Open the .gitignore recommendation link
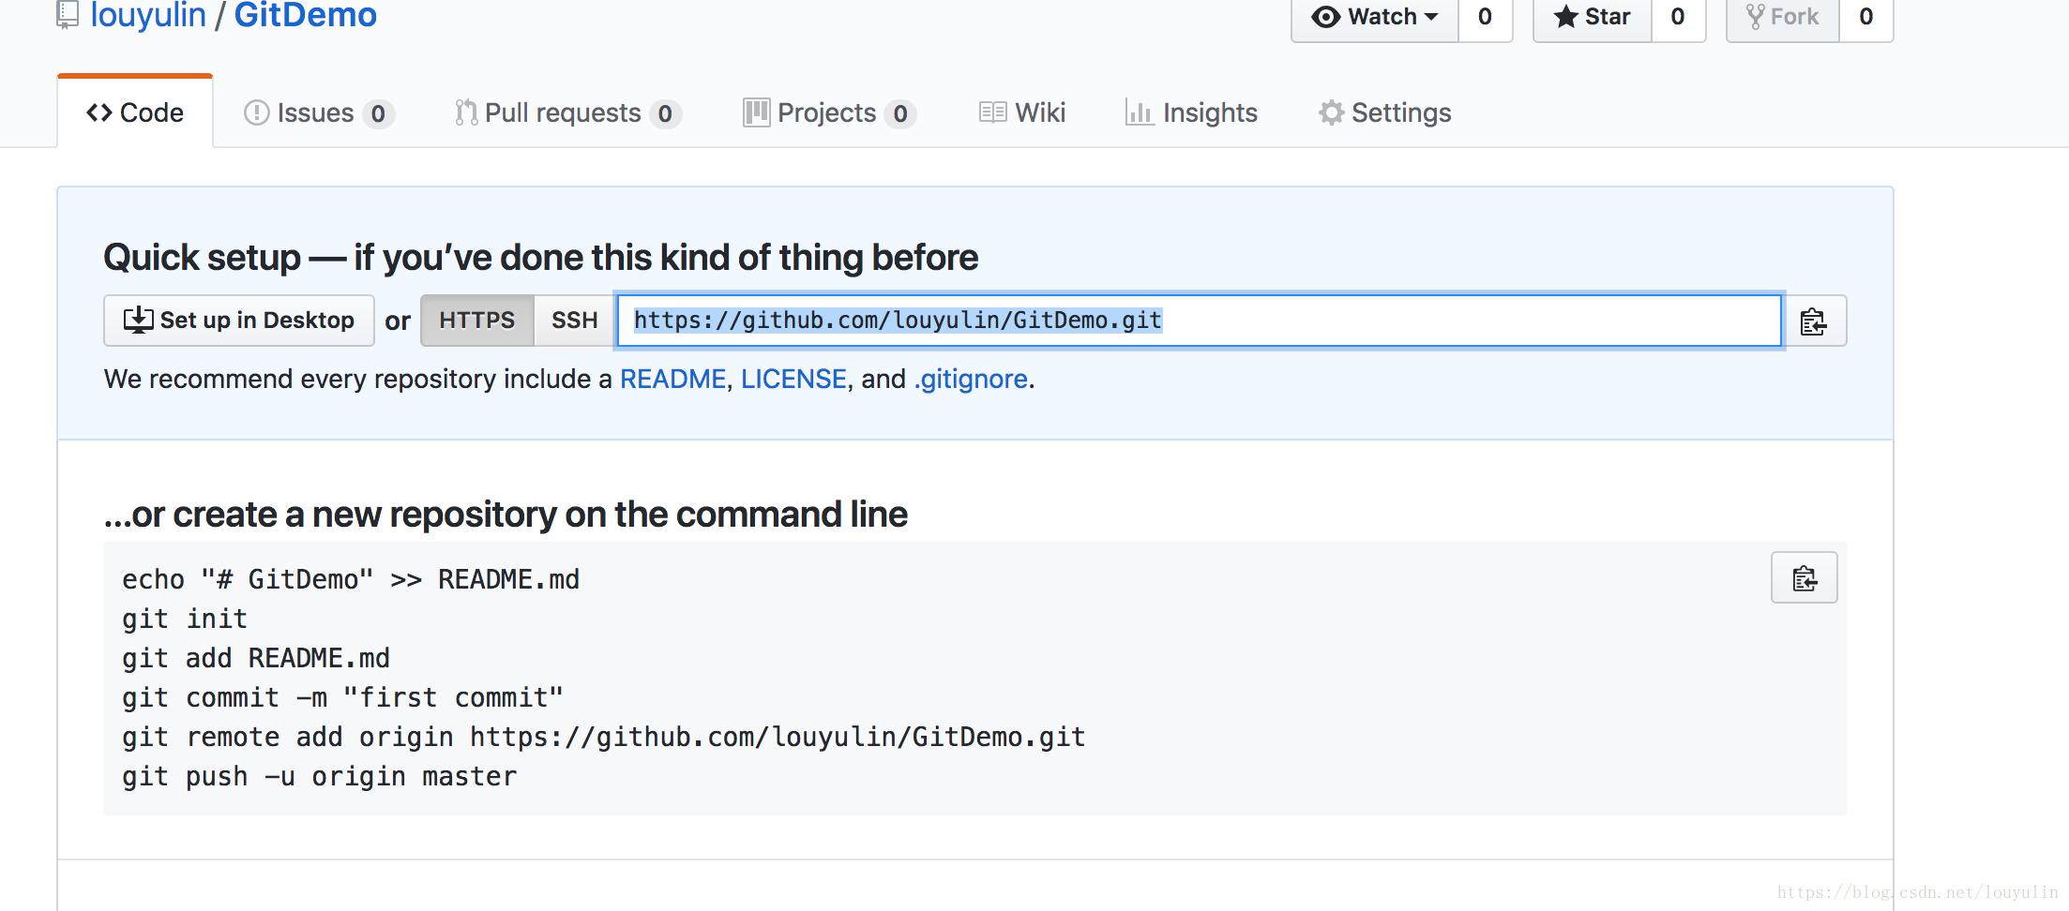 (x=971, y=379)
